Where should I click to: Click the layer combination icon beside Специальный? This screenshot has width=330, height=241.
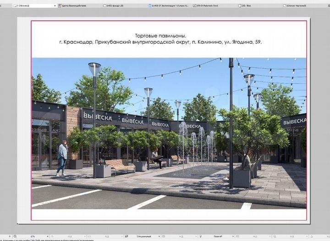point(126,236)
